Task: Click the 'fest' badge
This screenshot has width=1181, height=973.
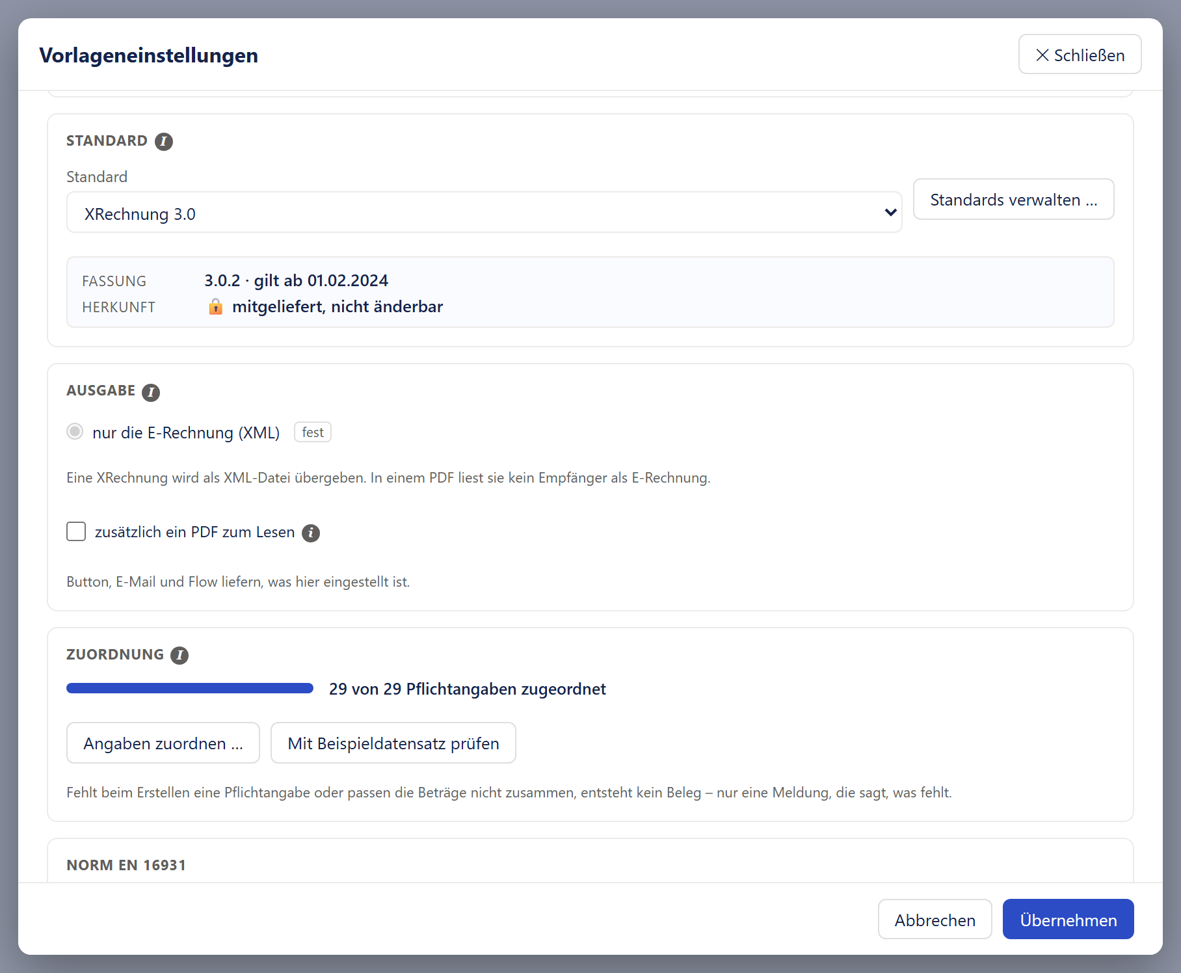Action: pyautogui.click(x=313, y=432)
